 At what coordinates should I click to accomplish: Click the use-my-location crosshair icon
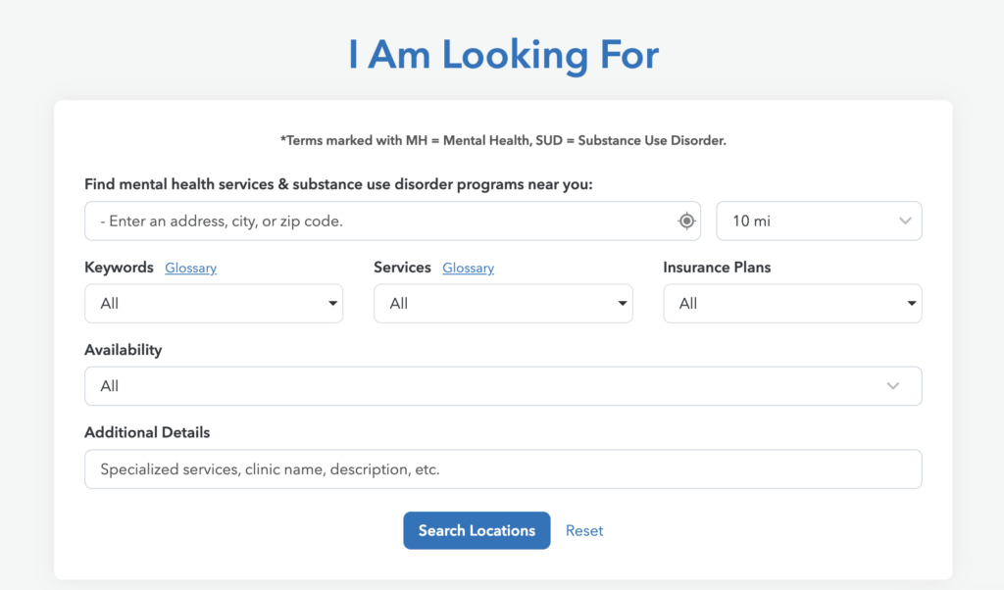[686, 221]
